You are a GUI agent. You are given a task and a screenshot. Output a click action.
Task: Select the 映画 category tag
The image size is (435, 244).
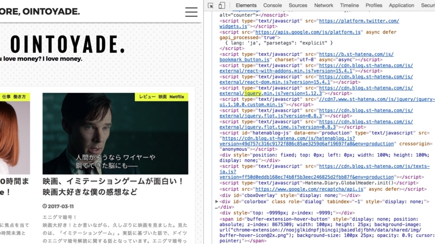point(163,97)
